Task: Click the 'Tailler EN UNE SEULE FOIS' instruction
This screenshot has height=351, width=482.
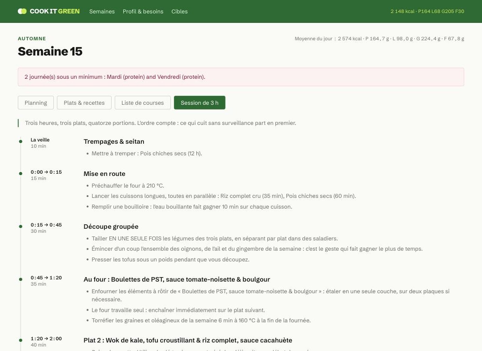Action: 215,238
